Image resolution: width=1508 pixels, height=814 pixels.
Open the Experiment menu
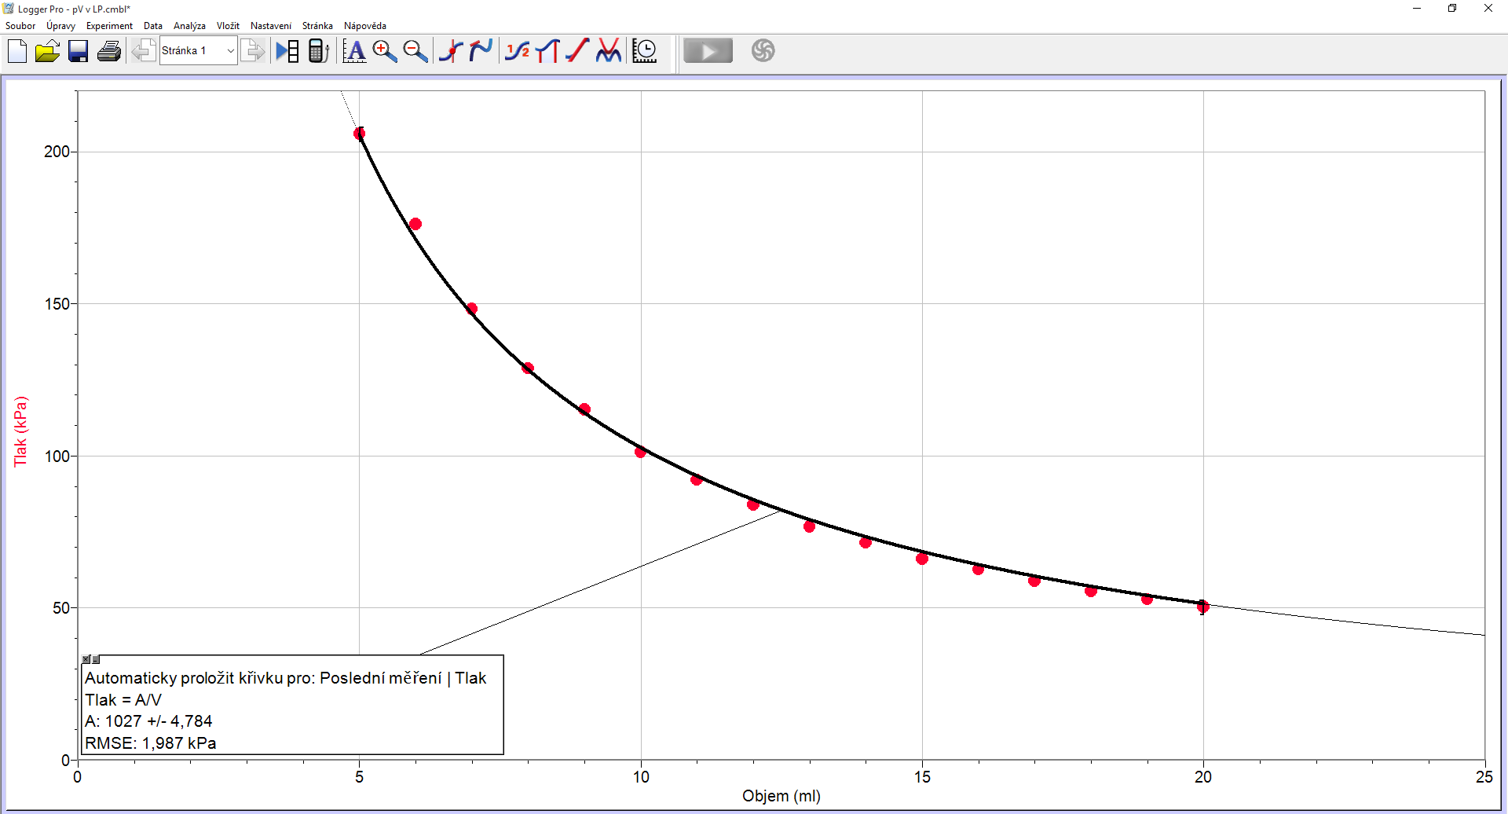point(109,26)
